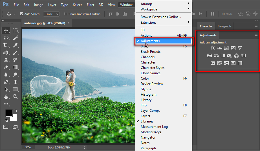The image size is (260, 151).
Task: Switch to the Paragraph tab
Action: (x=224, y=26)
